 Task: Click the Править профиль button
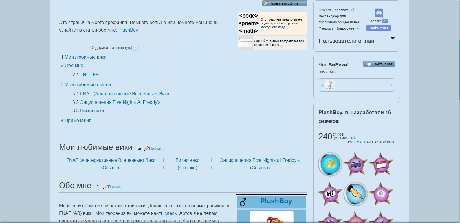pyautogui.click(x=282, y=3)
